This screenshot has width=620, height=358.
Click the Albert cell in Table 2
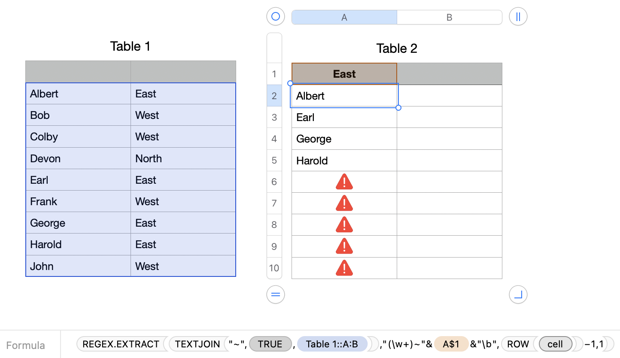coord(344,96)
